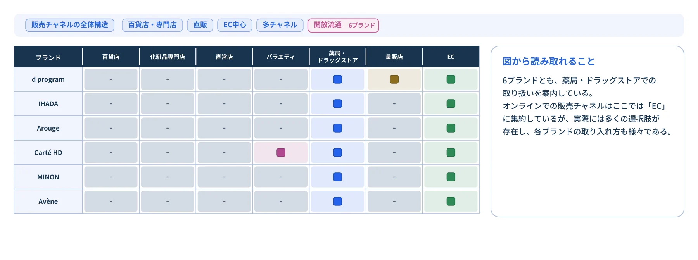Select the Arouge brand row label
Screen dimensions: 698x260
pos(48,128)
